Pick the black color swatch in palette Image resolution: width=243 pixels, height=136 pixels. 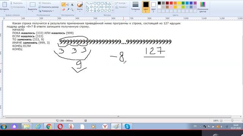(x=159, y=3)
